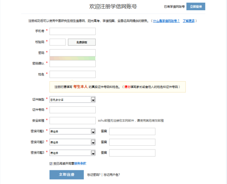Click the 安全邮箱 input field
This screenshot has height=184, width=227.
[x=72, y=120]
